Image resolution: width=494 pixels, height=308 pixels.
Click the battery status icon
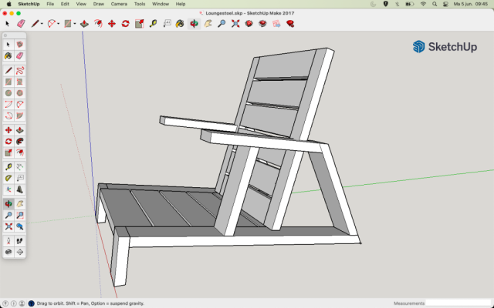[x=410, y=4]
